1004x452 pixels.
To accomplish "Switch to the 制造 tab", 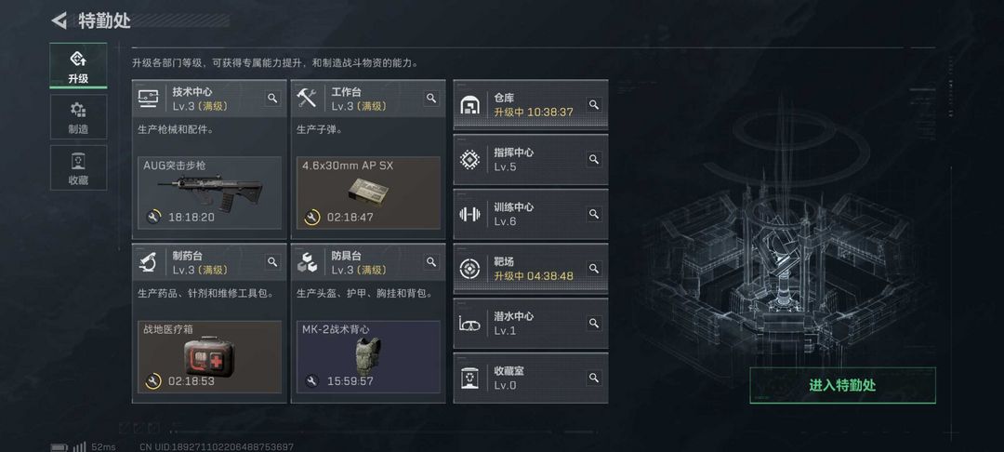I will (x=78, y=116).
